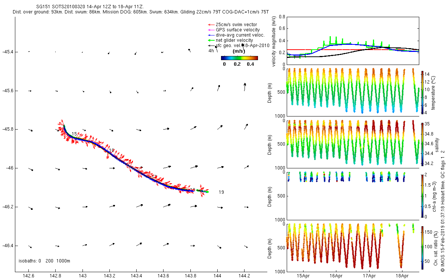Click the 'temperature (°C)' colorbar label

434,92
